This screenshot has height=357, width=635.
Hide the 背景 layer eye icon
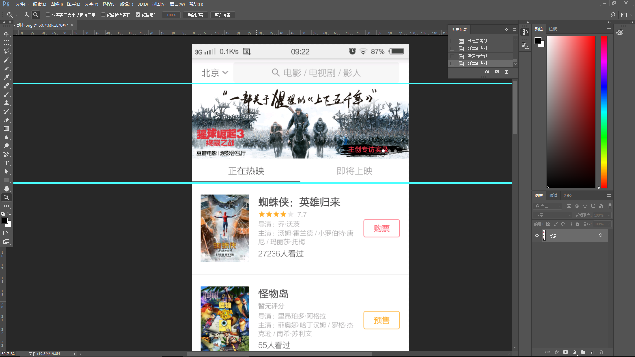pos(537,236)
